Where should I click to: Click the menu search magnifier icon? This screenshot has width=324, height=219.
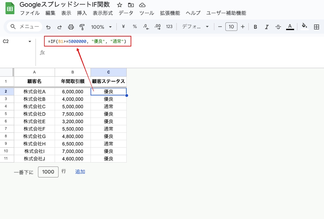click(x=13, y=26)
